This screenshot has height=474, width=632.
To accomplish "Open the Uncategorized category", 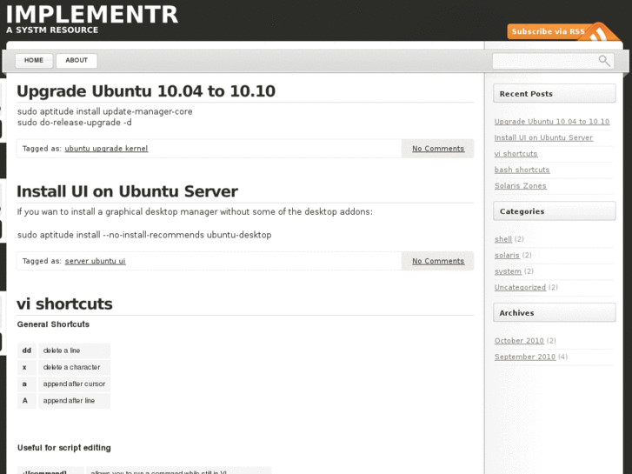I will (x=520, y=287).
